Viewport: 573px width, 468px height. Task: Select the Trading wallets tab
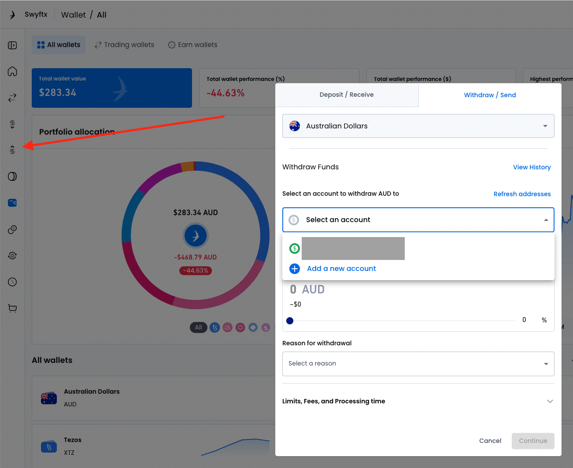pos(124,45)
